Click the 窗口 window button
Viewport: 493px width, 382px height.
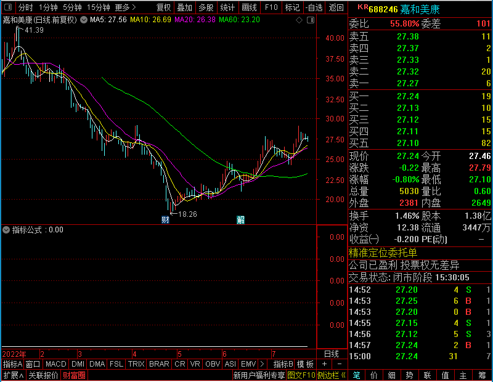(x=33, y=364)
